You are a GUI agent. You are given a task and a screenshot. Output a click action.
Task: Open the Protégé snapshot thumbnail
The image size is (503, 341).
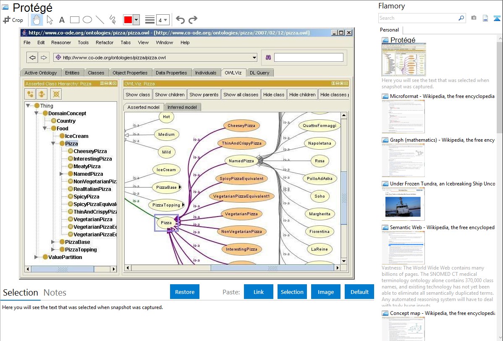[404, 60]
